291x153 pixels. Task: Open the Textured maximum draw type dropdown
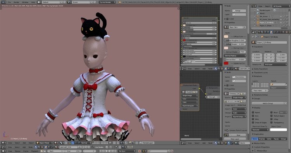[x=260, y=130]
